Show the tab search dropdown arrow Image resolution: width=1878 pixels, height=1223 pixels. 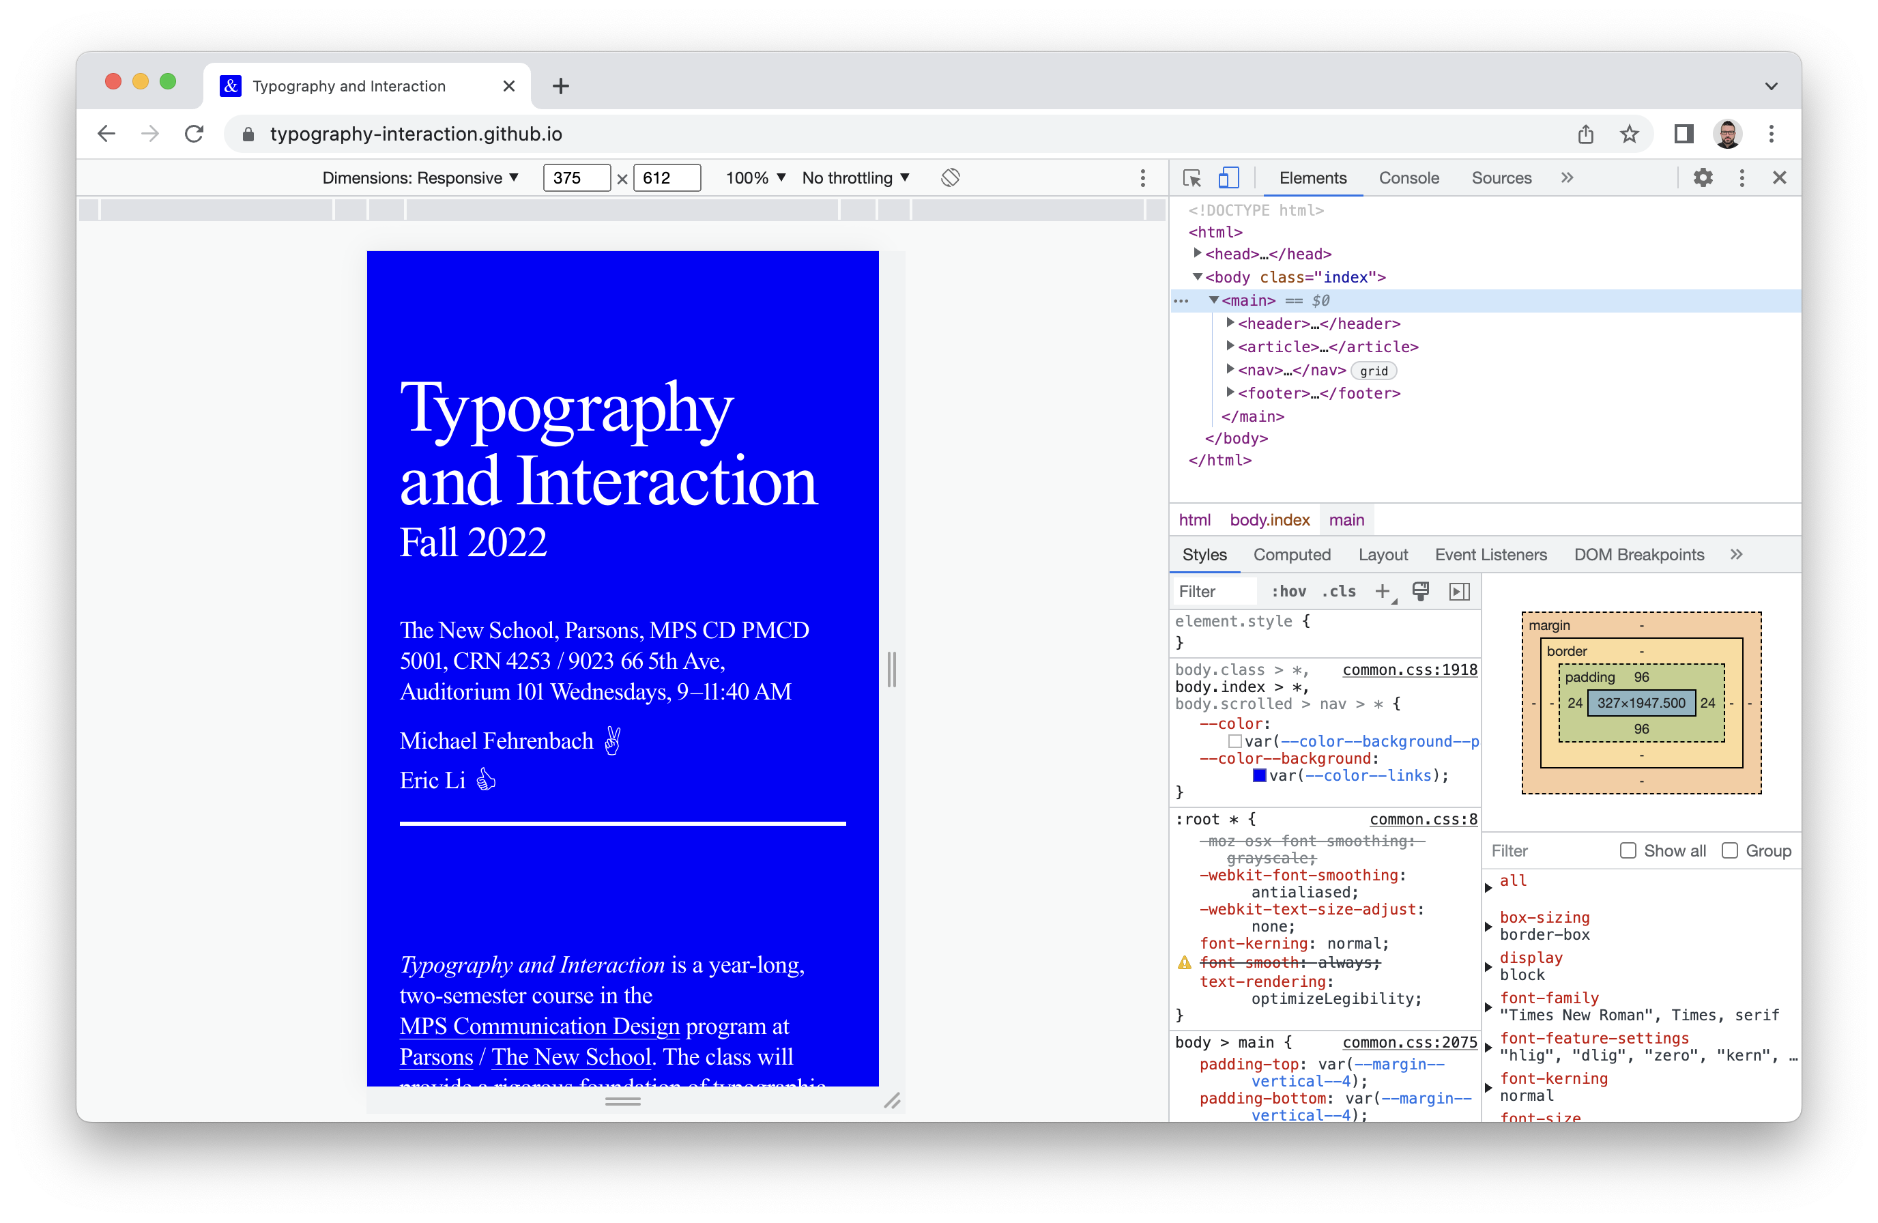pyautogui.click(x=1772, y=86)
